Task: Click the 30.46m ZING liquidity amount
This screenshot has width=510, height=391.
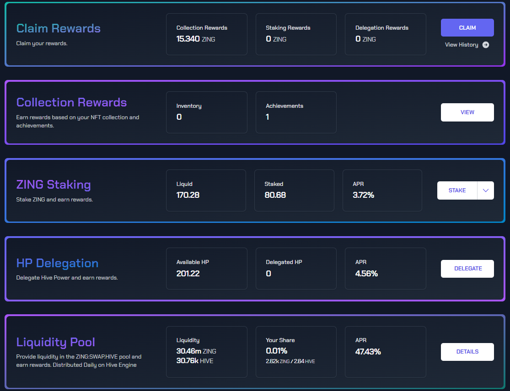Action: [x=196, y=351]
